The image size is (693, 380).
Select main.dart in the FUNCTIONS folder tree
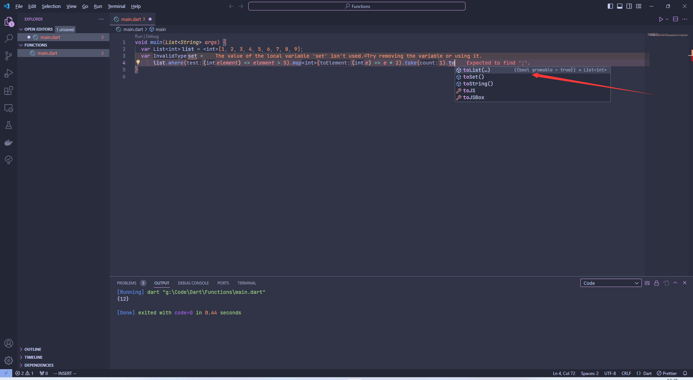[x=64, y=53]
